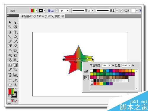Show the swatches grid in popup
Image resolution: width=148 pixels, height=111 pixels.
pos(86,77)
